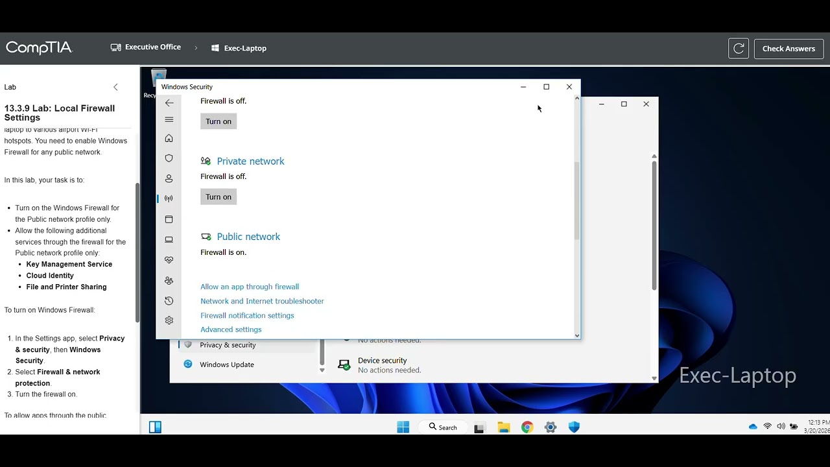Open Advanced settings link

(231, 329)
